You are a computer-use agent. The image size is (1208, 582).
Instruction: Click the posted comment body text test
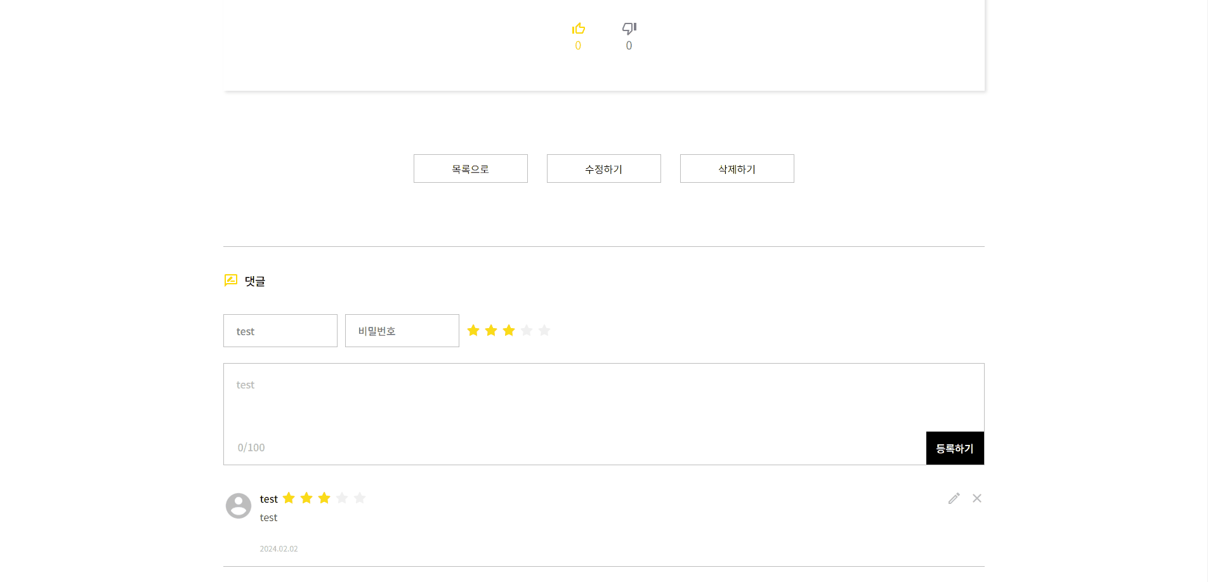[x=268, y=517]
